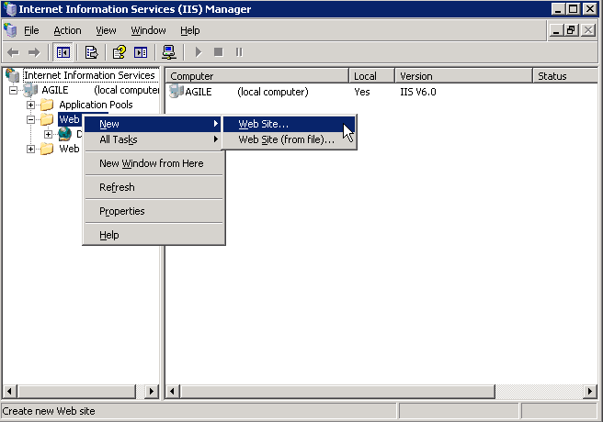Click the Connect to computer toolbar icon
Image resolution: width=603 pixels, height=422 pixels.
[169, 52]
